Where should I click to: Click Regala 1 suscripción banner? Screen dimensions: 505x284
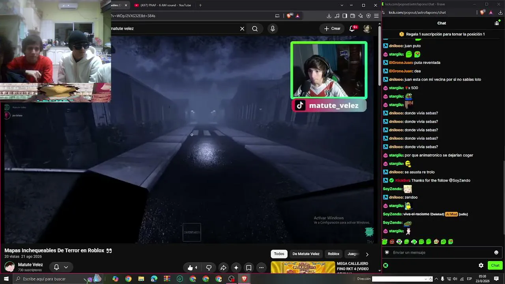click(x=442, y=34)
